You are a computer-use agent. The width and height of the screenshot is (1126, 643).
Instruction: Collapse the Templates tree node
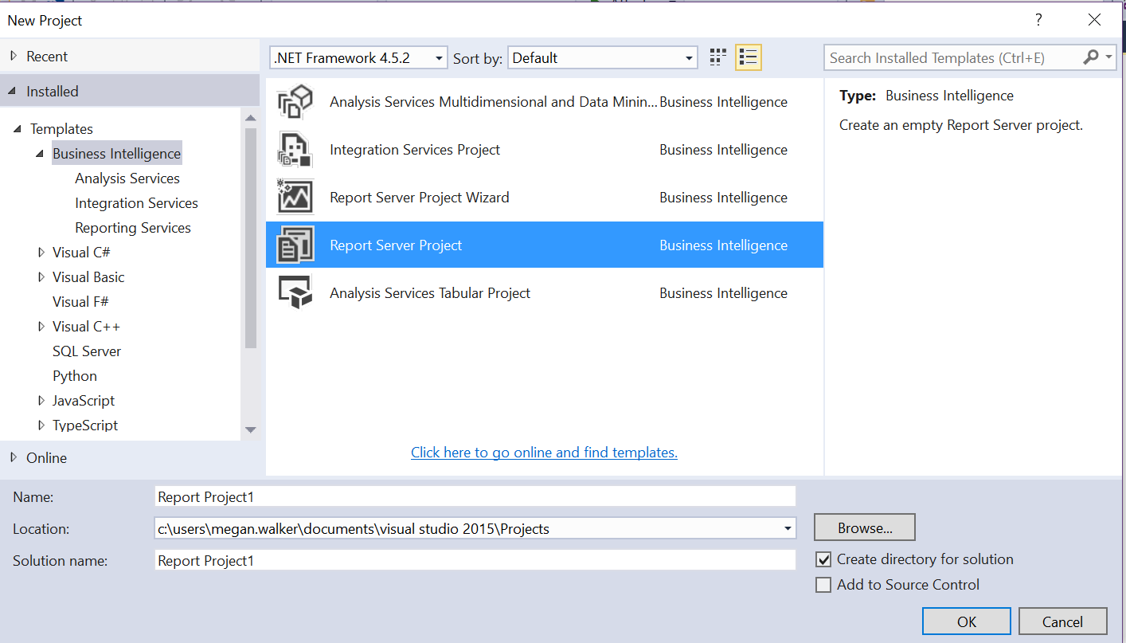(x=18, y=129)
